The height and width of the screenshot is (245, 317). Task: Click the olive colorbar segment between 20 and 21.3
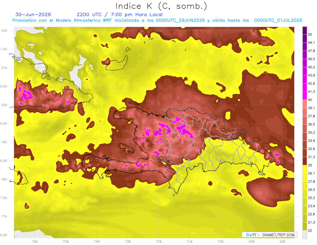305,226
